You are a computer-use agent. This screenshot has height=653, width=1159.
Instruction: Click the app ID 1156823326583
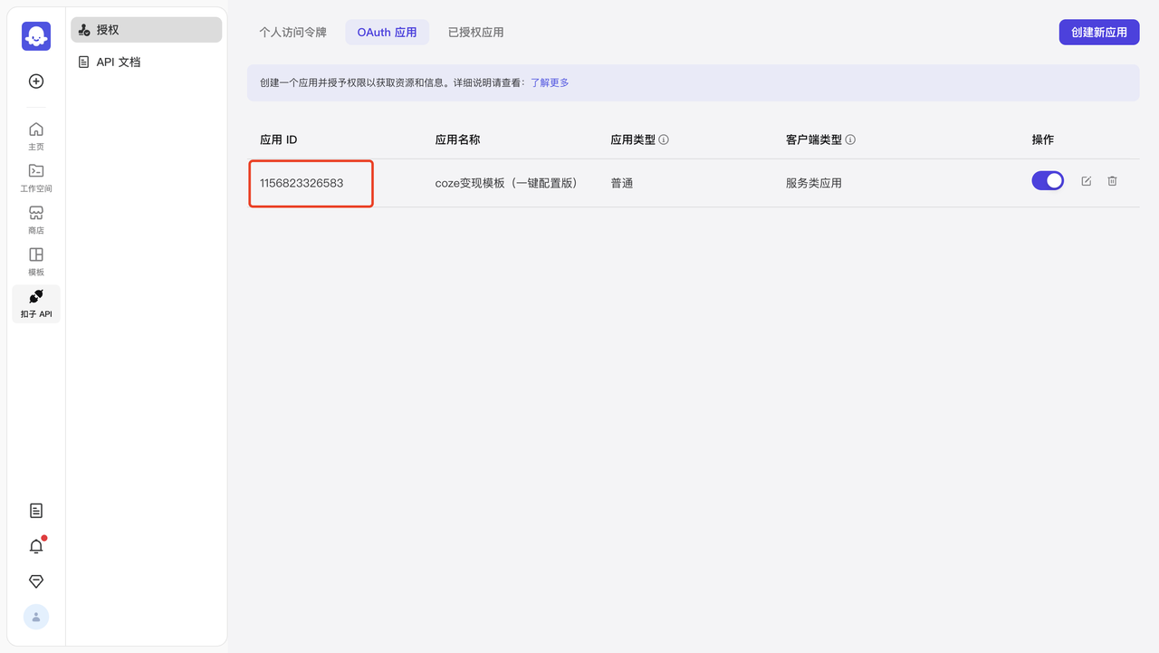[302, 183]
